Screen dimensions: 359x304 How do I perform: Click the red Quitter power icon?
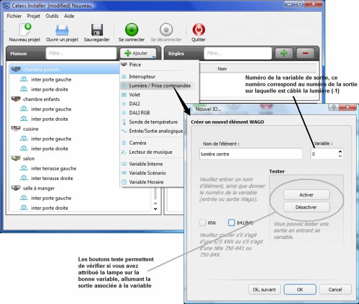[199, 30]
